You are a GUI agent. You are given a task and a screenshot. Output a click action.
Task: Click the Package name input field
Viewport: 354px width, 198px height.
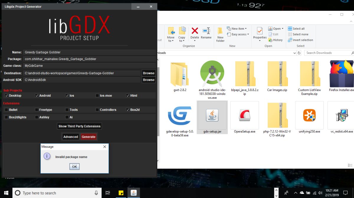pos(89,59)
